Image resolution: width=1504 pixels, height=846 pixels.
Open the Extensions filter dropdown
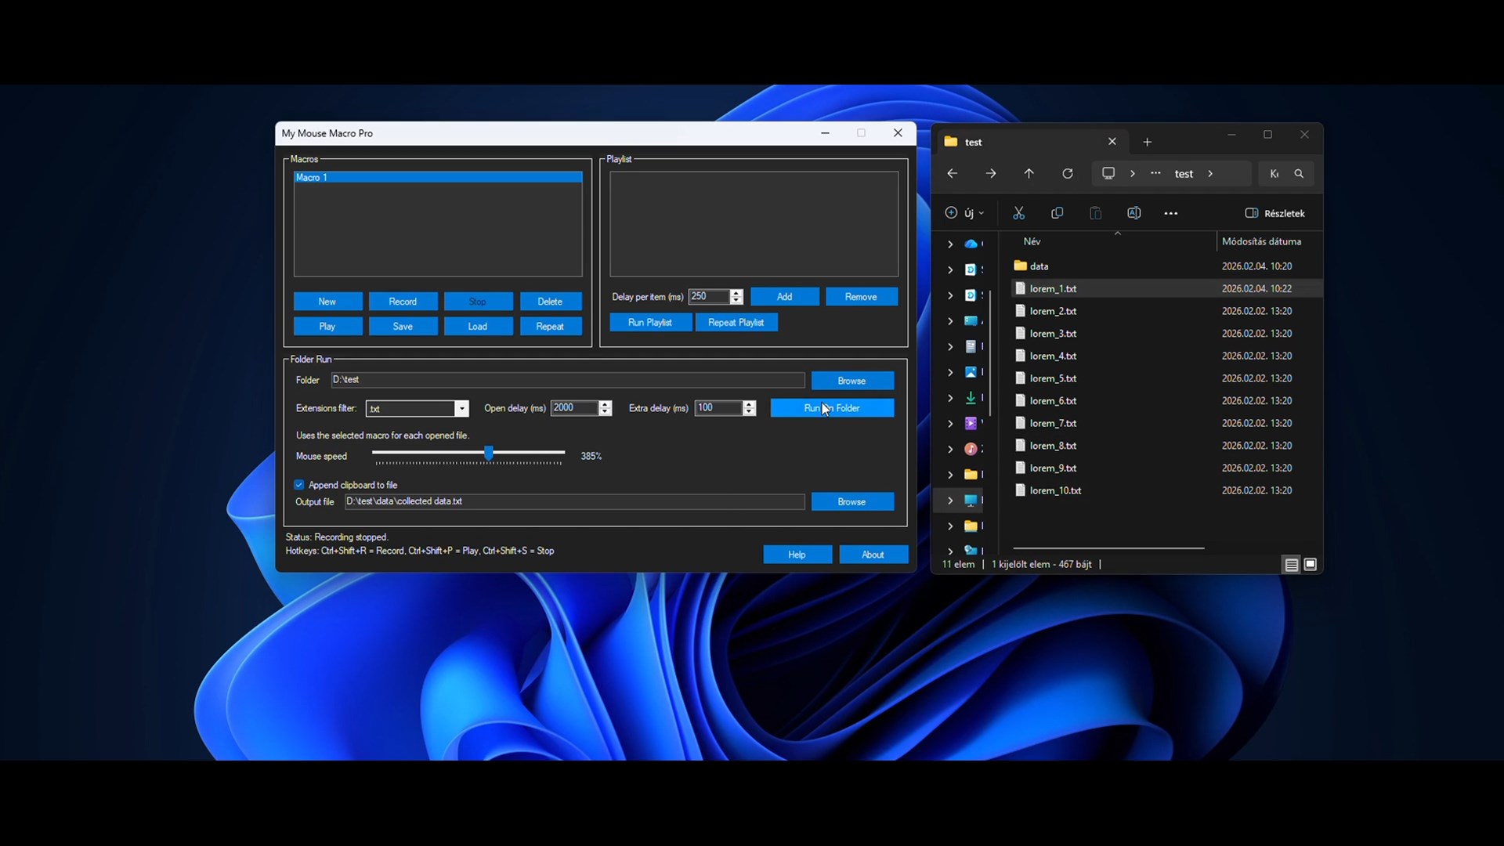coord(461,409)
